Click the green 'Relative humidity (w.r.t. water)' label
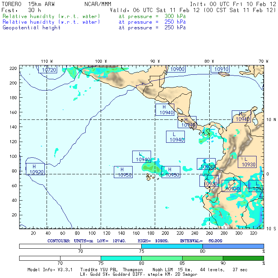 [51, 16]
